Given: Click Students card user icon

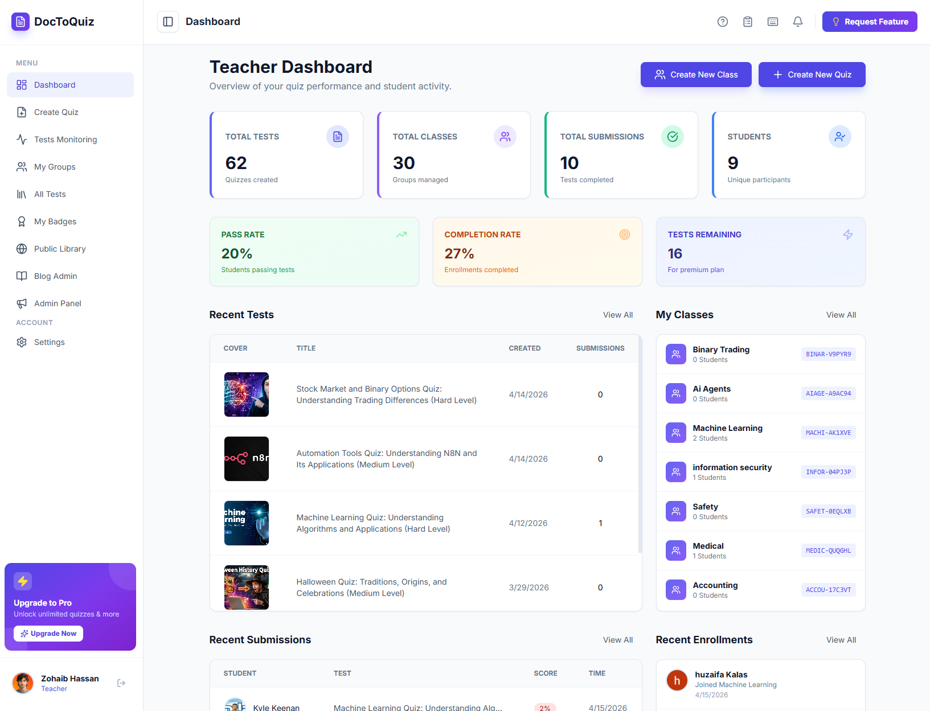Looking at the screenshot, I should [840, 137].
